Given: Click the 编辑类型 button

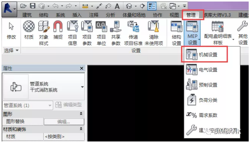Looking at the screenshot, I should [69, 105].
